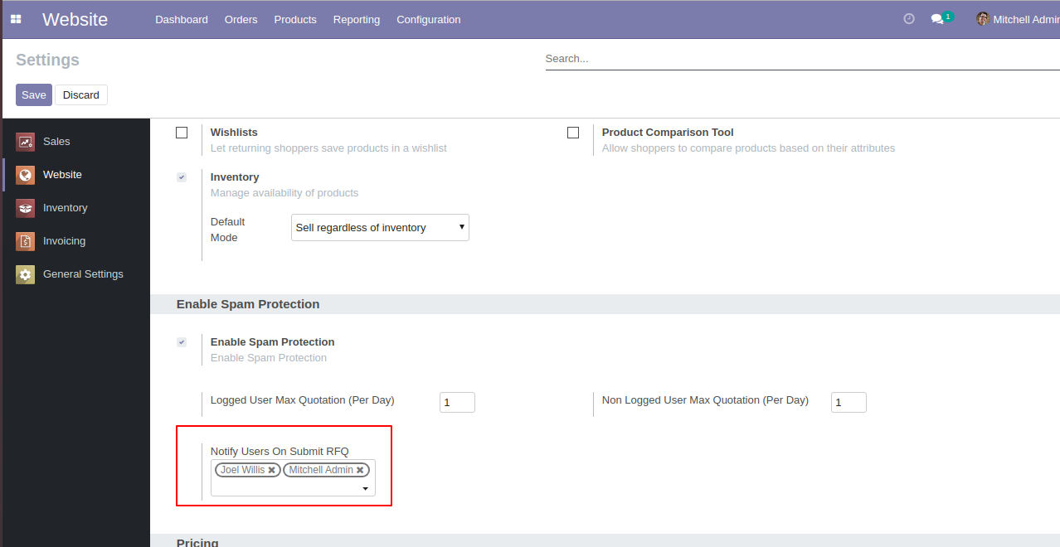Screen dimensions: 1060x547
Task: Click the Website globe icon in sidebar
Action: tap(26, 175)
